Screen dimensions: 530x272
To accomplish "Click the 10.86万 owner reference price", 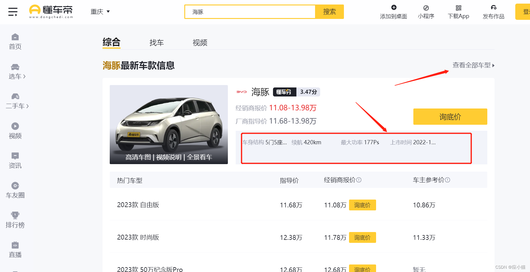I will pos(424,205).
